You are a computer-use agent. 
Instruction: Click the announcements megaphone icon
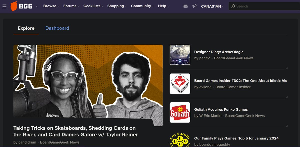(x=195, y=6)
